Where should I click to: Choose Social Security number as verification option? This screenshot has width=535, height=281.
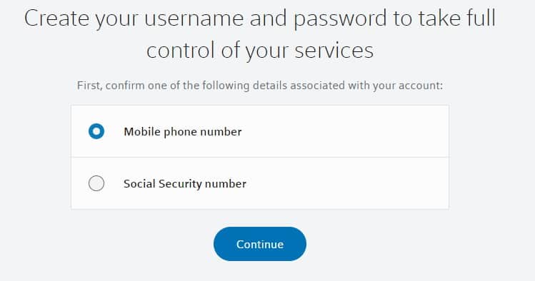click(x=96, y=183)
